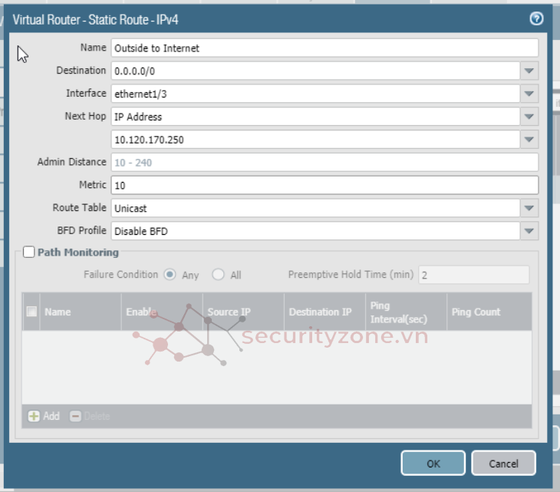
Task: Open the Next Hop type dropdown
Action: (529, 117)
